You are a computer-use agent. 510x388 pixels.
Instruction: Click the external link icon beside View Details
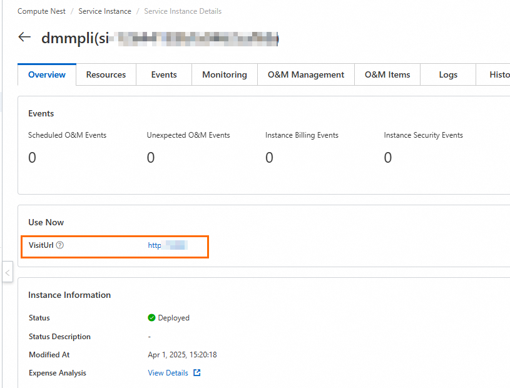(x=196, y=373)
